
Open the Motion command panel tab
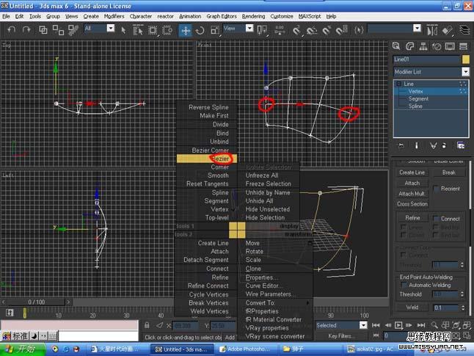point(437,46)
